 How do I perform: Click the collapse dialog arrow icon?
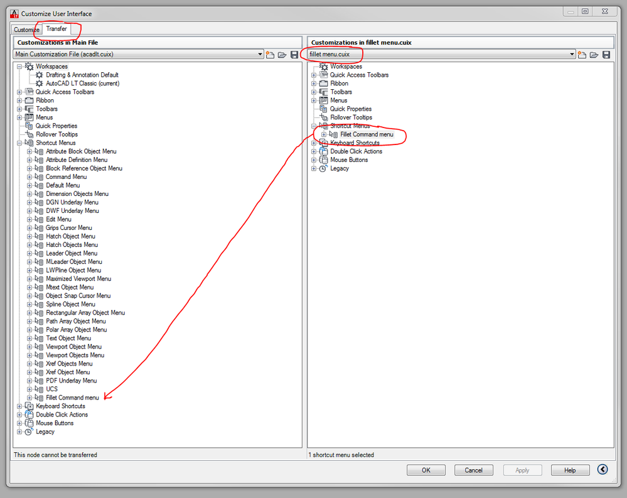[603, 469]
